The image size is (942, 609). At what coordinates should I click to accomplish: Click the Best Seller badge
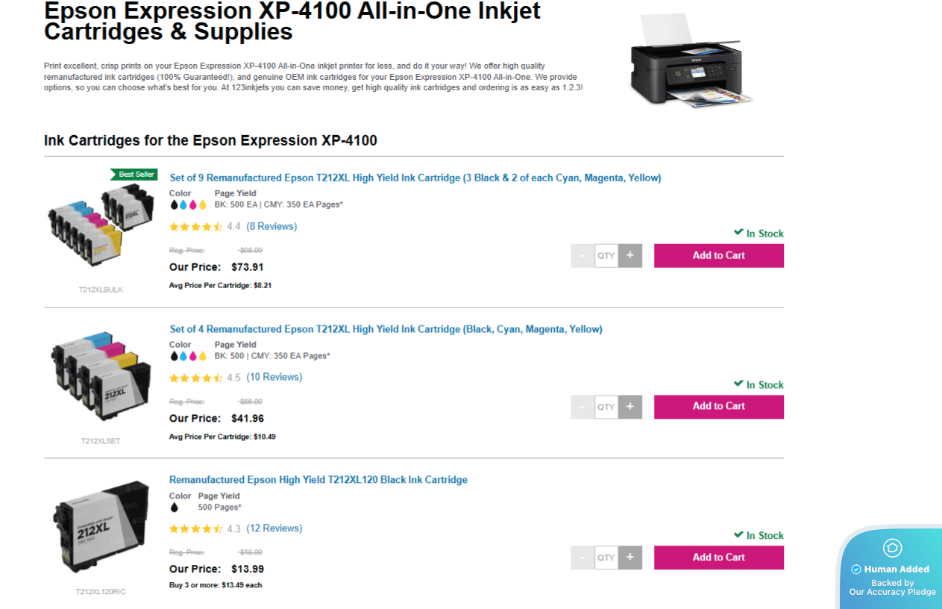[x=134, y=174]
